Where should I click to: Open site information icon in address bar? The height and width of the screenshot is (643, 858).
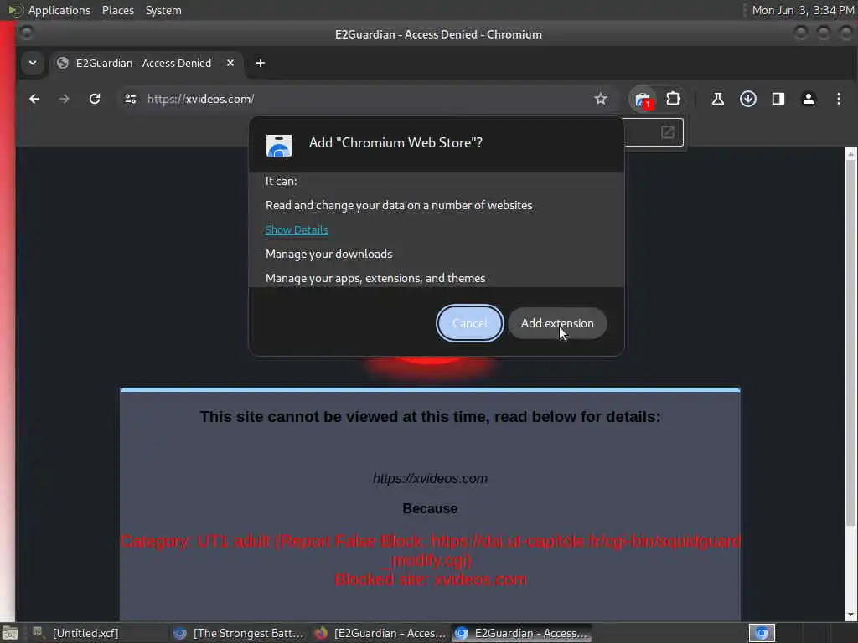click(130, 99)
